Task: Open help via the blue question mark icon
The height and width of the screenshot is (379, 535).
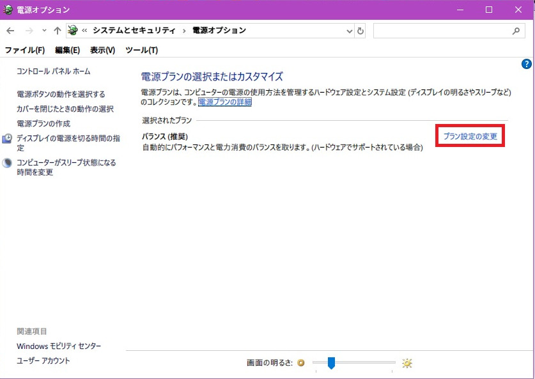Action: (526, 64)
